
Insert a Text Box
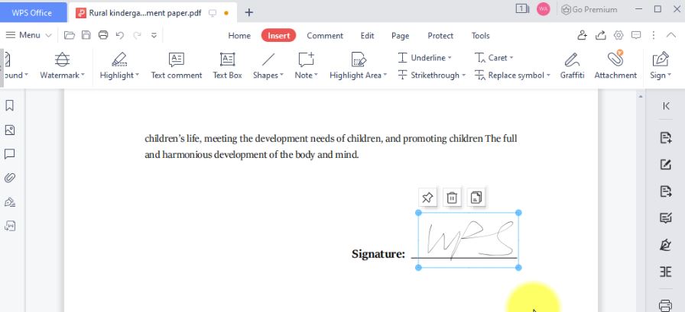click(x=227, y=66)
